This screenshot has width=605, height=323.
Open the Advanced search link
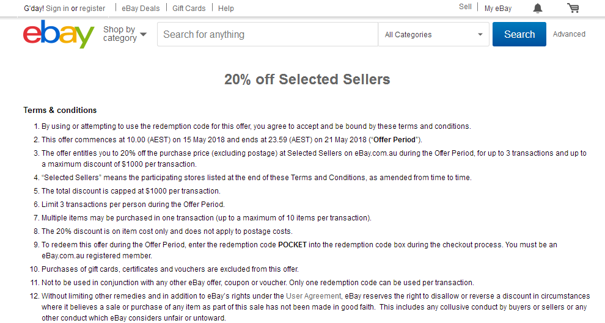pyautogui.click(x=569, y=34)
